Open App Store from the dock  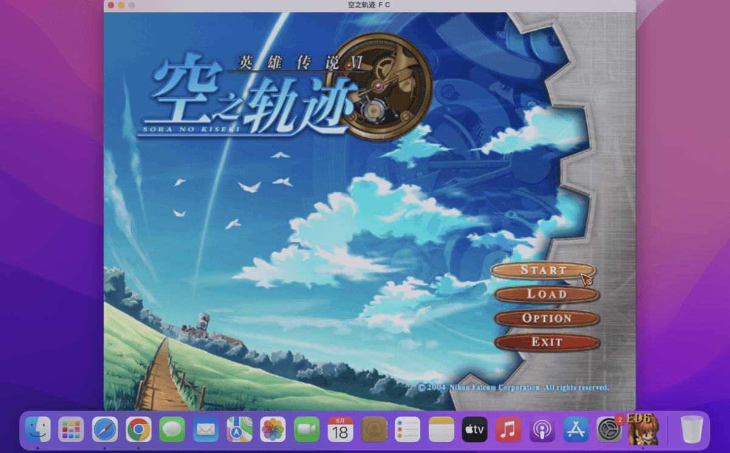coord(576,430)
